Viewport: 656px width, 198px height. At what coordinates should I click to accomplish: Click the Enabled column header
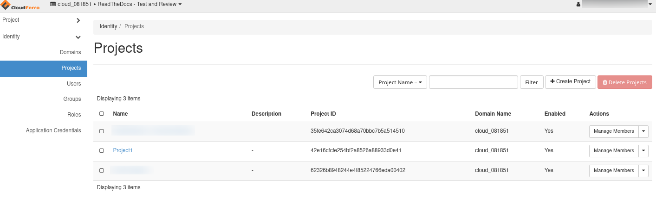555,114
